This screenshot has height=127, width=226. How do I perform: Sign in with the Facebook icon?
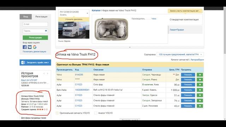point(25,47)
